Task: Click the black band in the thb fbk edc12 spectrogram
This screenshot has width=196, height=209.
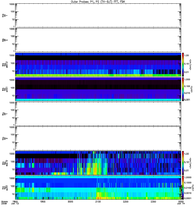Action: coord(98,58)
